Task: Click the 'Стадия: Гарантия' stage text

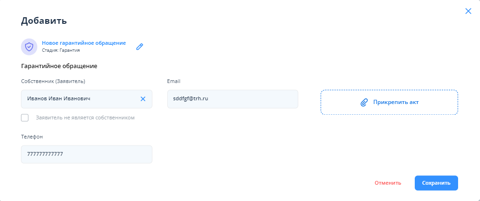Action: [x=61, y=50]
